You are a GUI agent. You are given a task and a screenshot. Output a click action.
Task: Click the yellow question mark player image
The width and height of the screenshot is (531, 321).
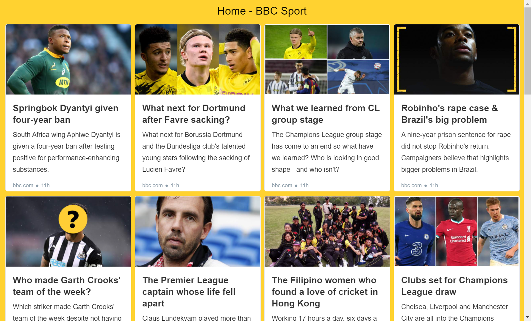68,232
